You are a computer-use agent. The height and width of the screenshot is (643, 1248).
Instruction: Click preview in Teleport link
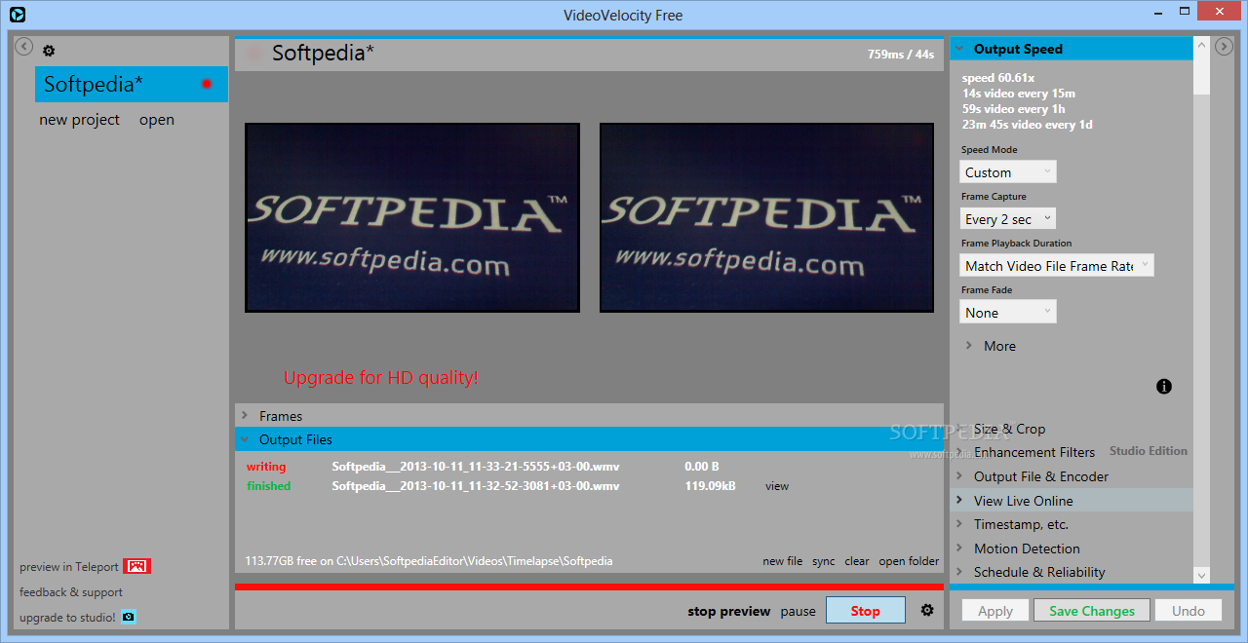point(69,566)
